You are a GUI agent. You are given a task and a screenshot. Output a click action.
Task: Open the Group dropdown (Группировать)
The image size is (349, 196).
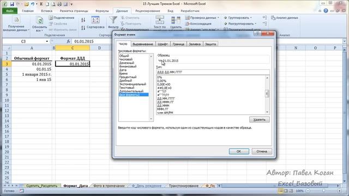click(251, 17)
